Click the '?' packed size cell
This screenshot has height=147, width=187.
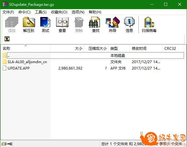coord(106,68)
